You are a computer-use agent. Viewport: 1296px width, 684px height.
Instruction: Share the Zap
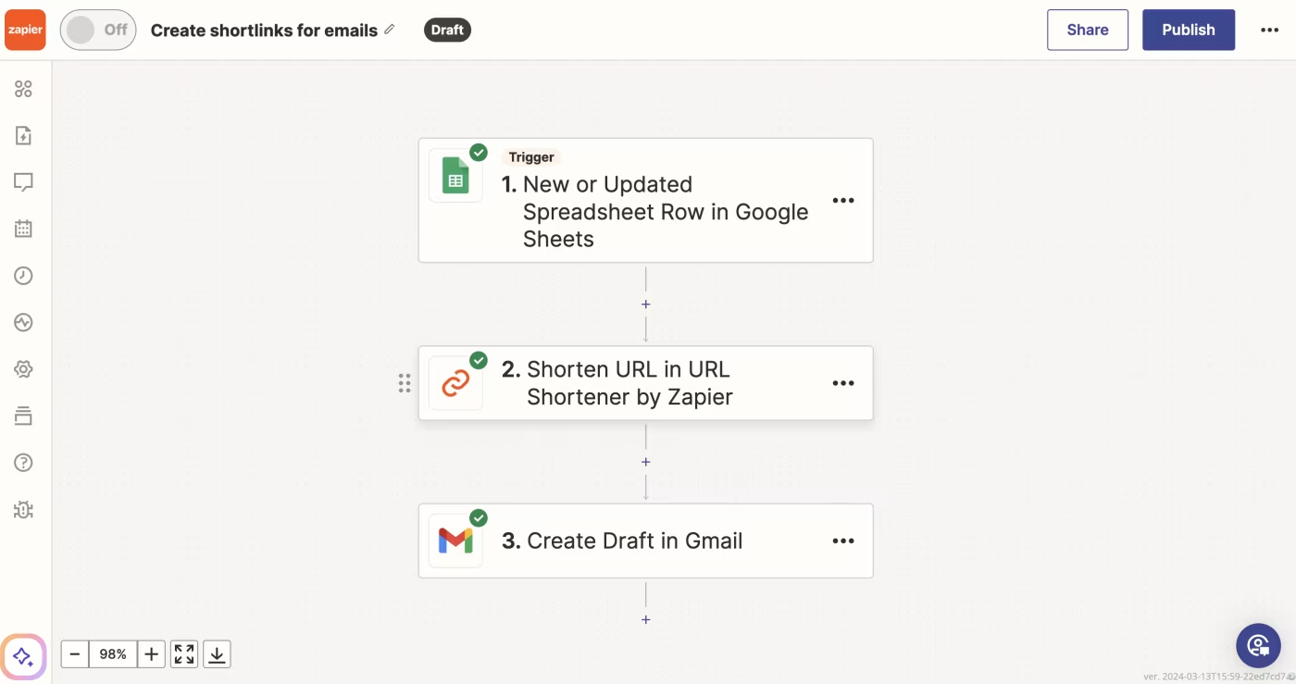pos(1087,30)
